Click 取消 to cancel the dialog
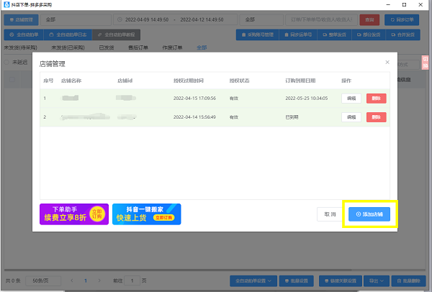The height and width of the screenshot is (292, 432). tap(330, 214)
